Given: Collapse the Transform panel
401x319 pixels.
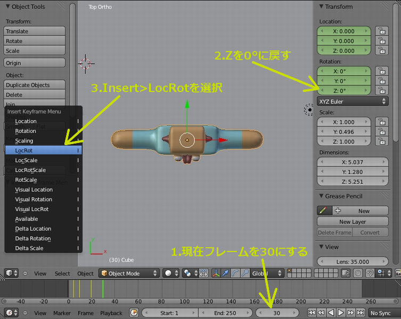Looking at the screenshot, I should 321,6.
